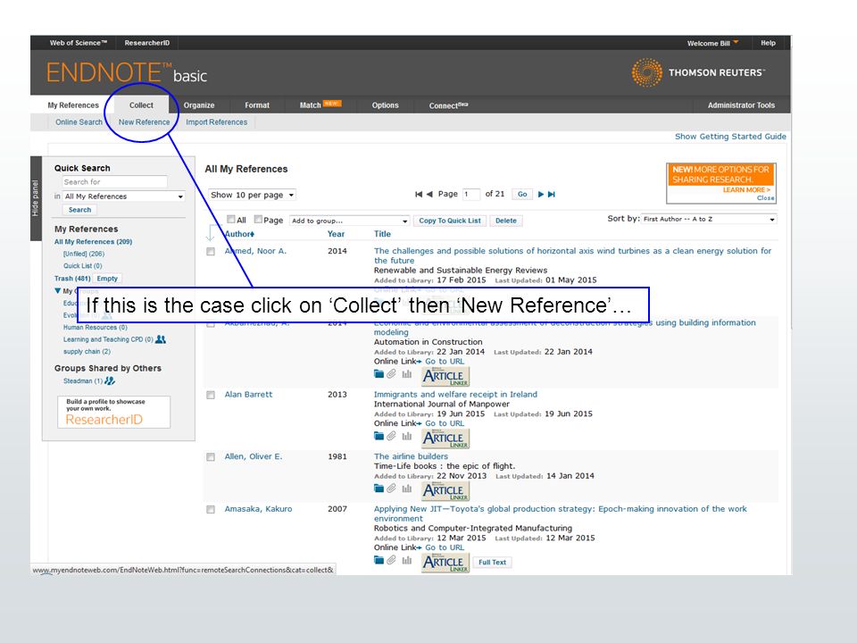This screenshot has height=643, width=857.
Task: Click the Quick Search 'Search' button
Action: (x=79, y=210)
